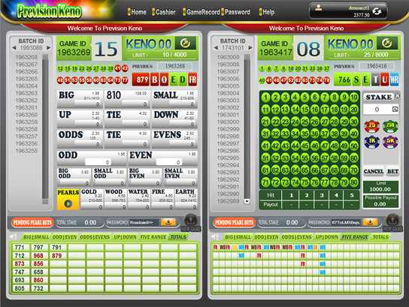Play the Pearls yellow arrow button
The image size is (409, 307).
point(68,203)
